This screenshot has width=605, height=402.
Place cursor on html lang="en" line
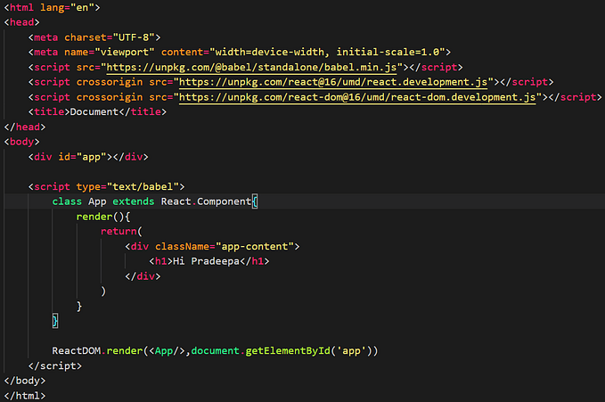pyautogui.click(x=52, y=7)
